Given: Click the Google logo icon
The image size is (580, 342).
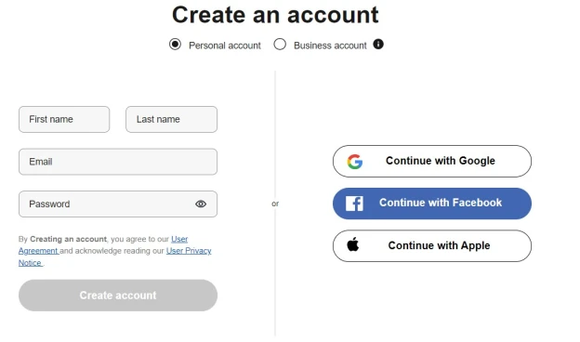Looking at the screenshot, I should pos(355,162).
